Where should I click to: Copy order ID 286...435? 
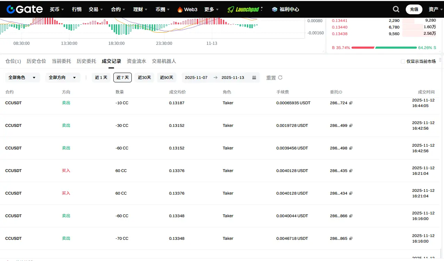point(351,171)
